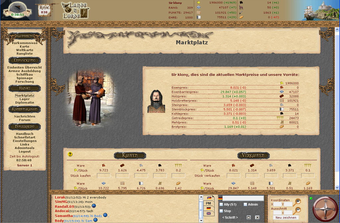The image size is (340, 223).
Task: Focus the chat message input field
Action: (243, 198)
